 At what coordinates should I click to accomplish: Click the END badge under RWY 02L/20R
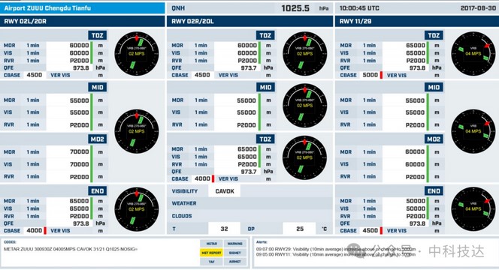point(98,191)
